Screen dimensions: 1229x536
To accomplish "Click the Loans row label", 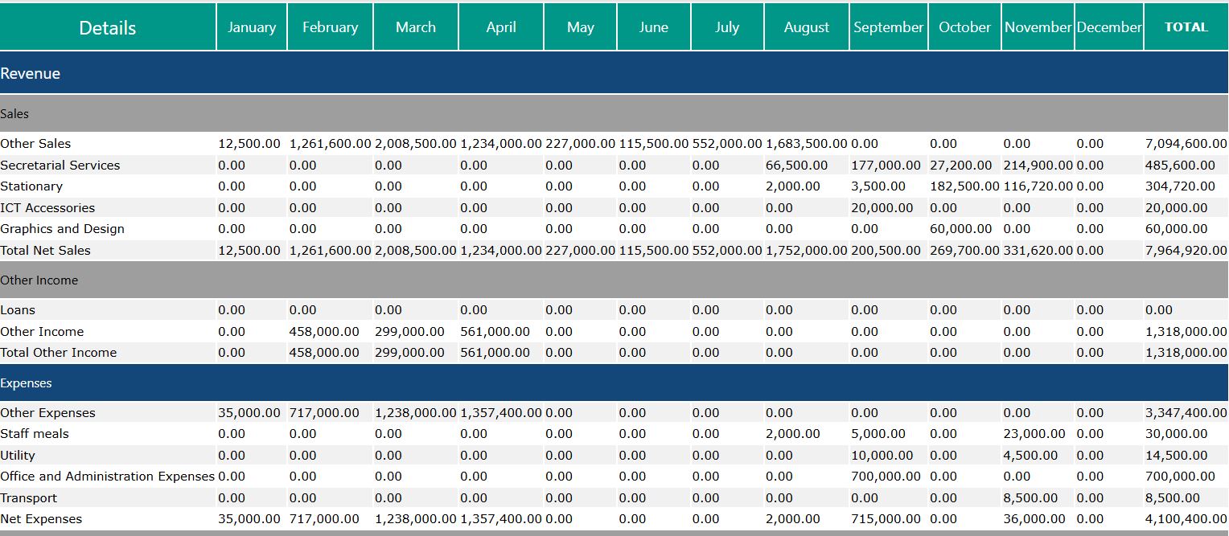I will point(18,309).
